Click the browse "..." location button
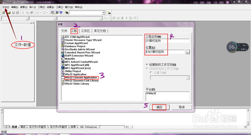The height and width of the screenshot is (135, 251). click(x=187, y=52)
